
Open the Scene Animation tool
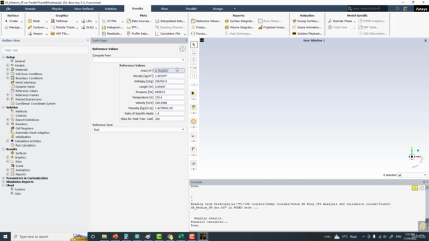click(x=307, y=27)
